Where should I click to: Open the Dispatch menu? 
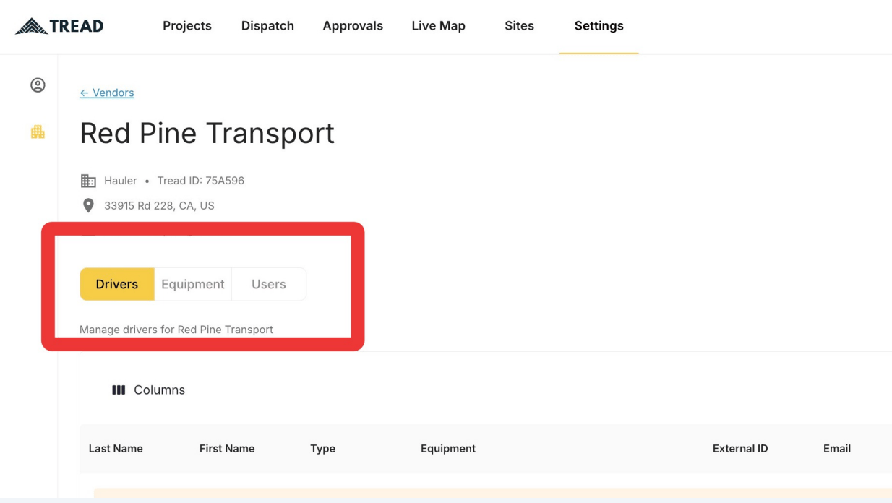pos(267,26)
